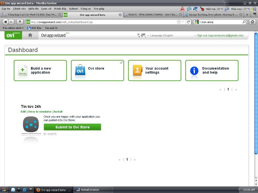Click the Install link
This screenshot has width=258, height=193.
click(x=58, y=112)
